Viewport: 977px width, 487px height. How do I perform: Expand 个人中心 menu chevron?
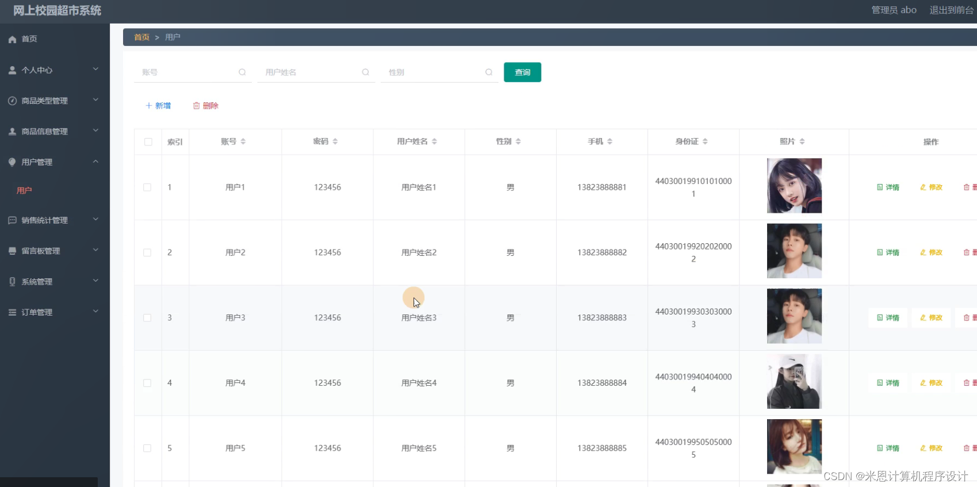click(x=96, y=69)
